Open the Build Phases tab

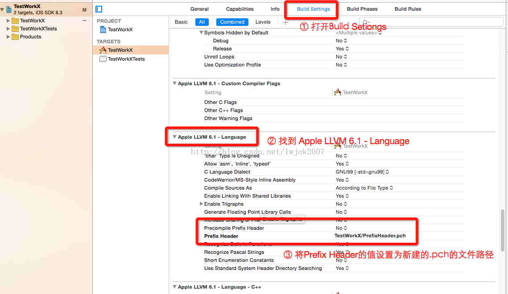[x=362, y=9]
